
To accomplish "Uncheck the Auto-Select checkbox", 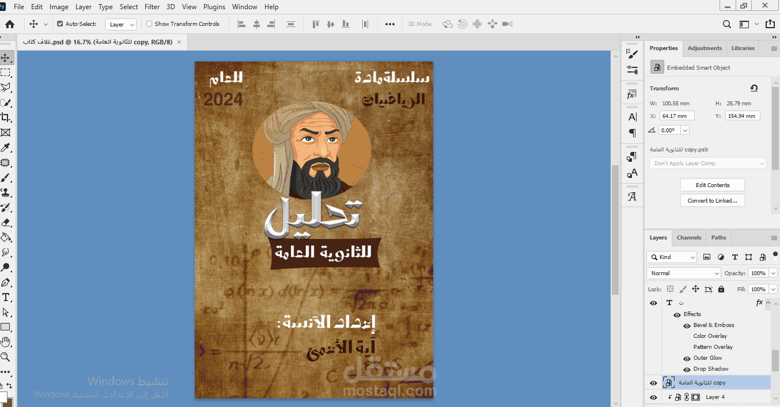I will [60, 24].
